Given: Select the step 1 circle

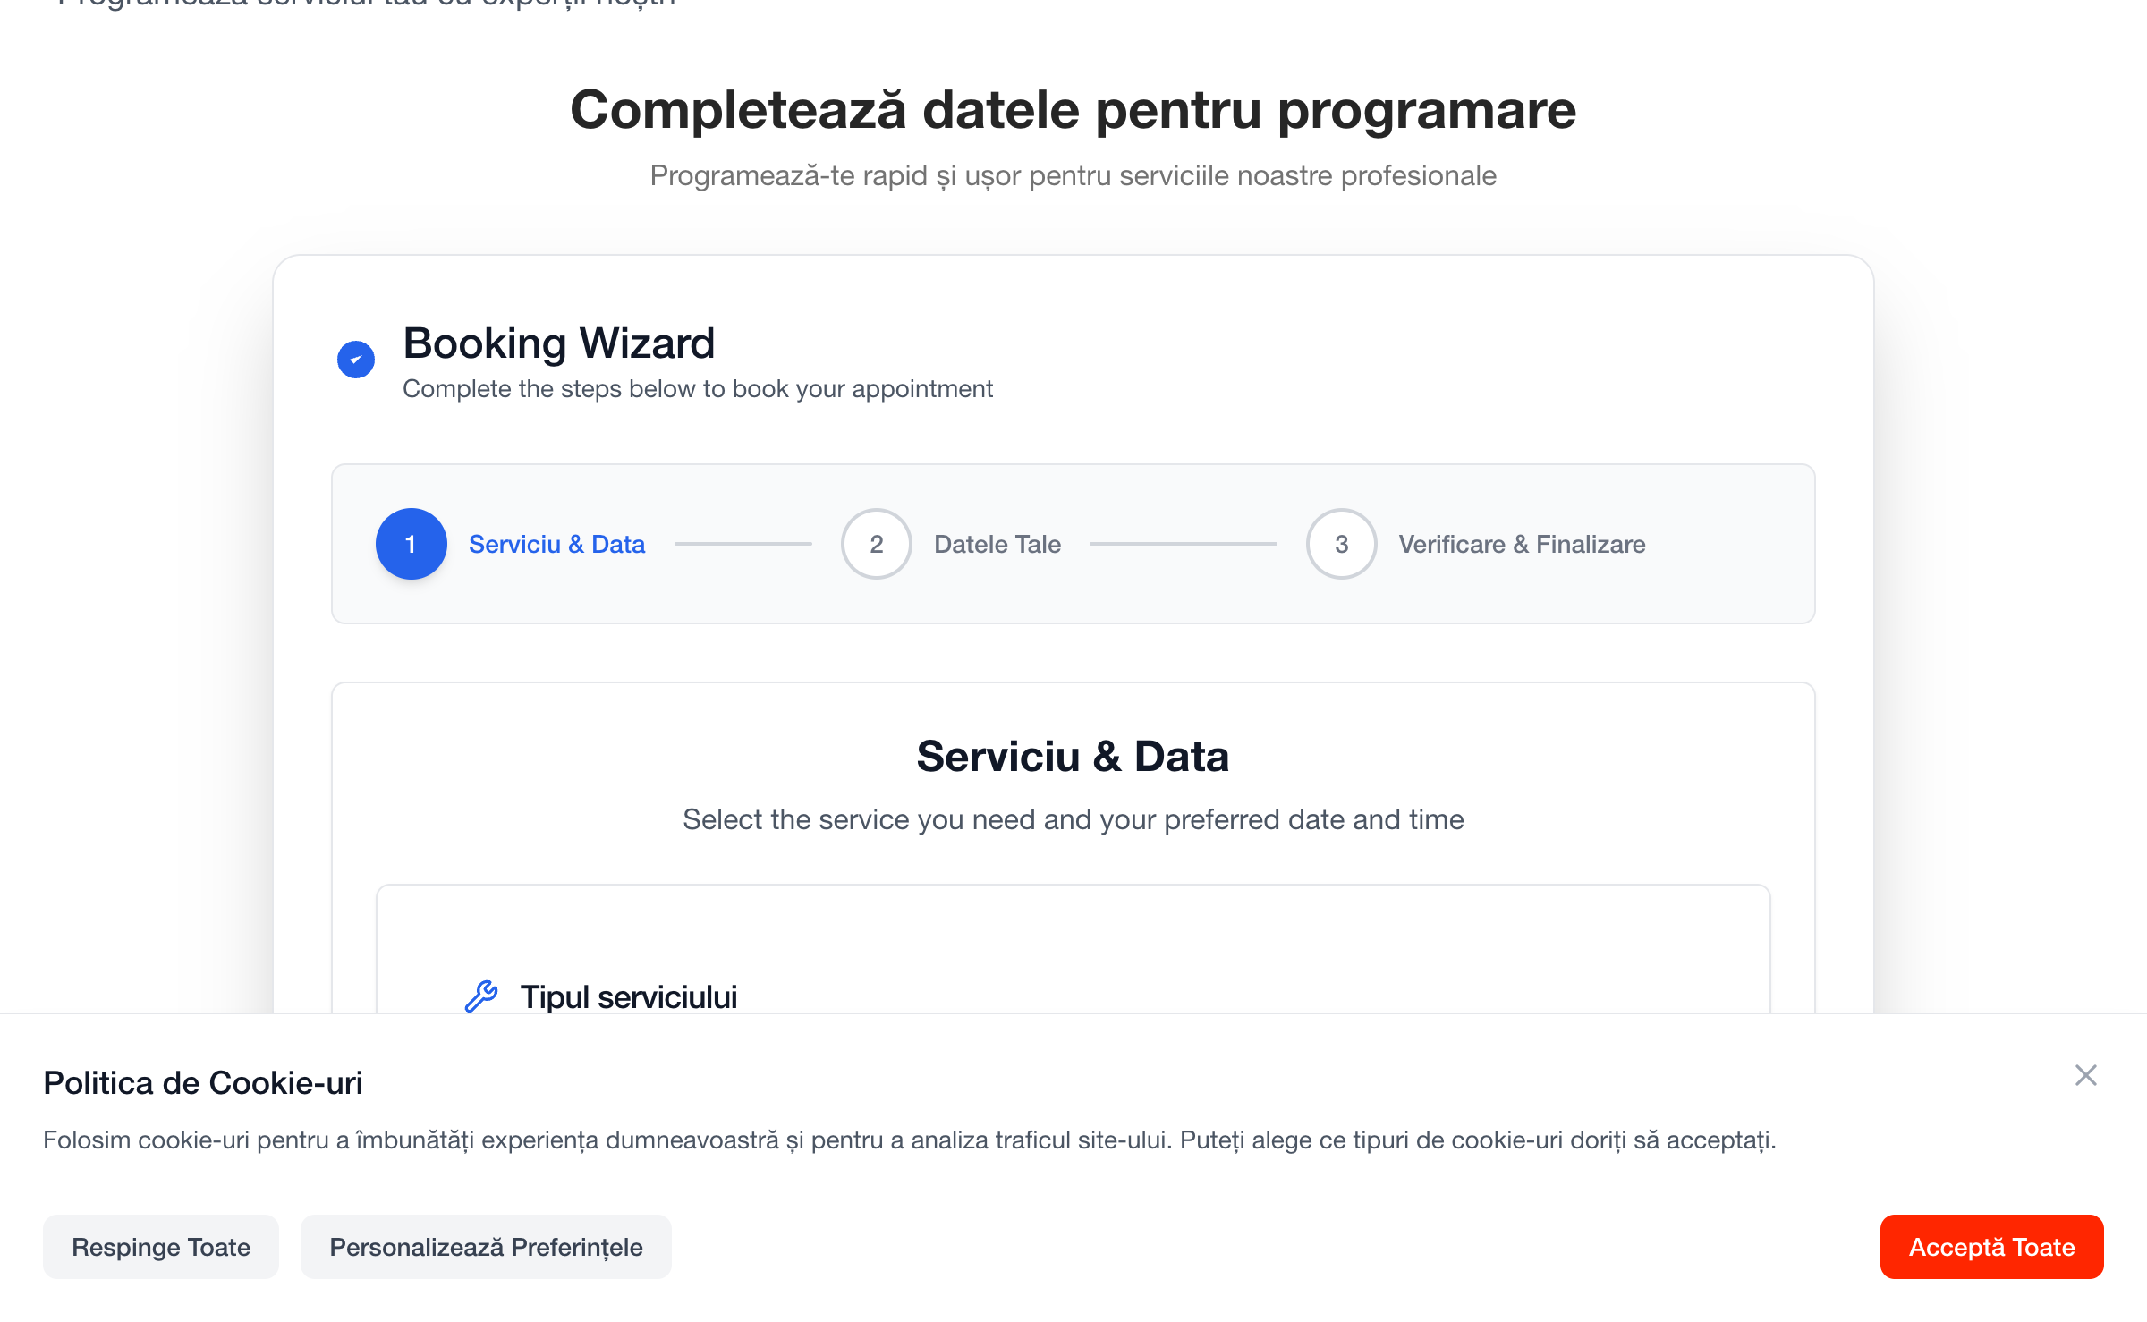Looking at the screenshot, I should [411, 544].
